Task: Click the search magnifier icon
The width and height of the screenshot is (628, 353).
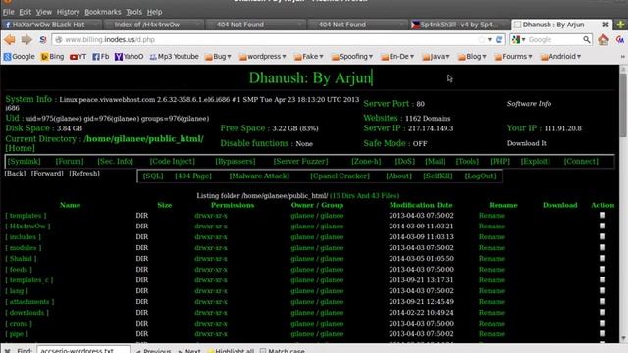Action: click(587, 39)
